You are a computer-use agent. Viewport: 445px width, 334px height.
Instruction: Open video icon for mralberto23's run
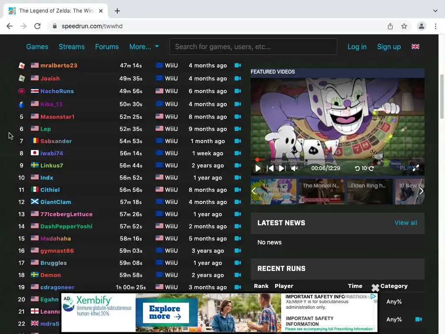click(x=238, y=65)
